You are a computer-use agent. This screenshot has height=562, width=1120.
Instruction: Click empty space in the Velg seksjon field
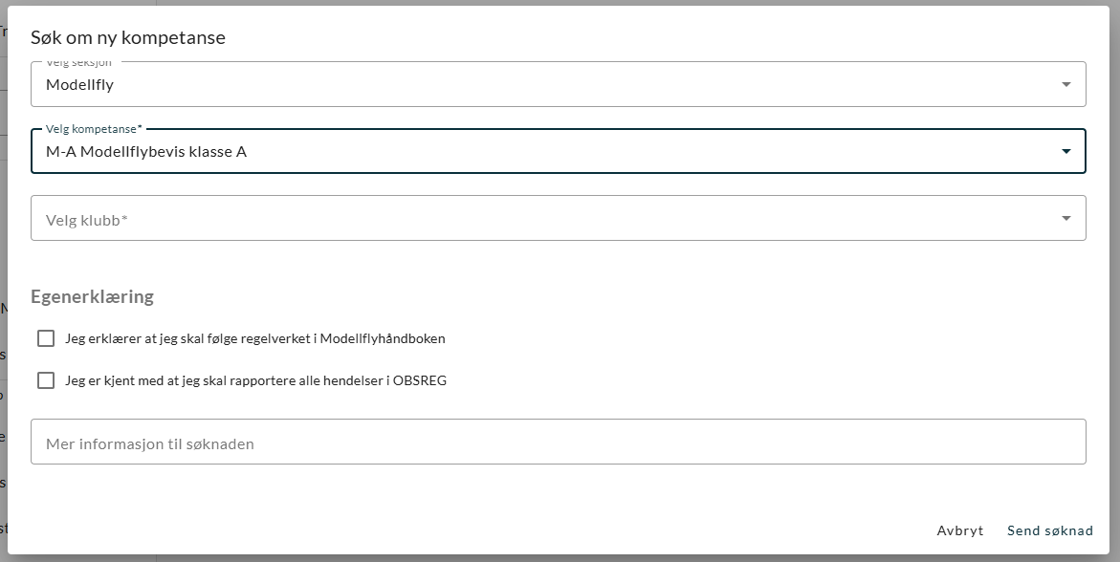[x=574, y=84]
